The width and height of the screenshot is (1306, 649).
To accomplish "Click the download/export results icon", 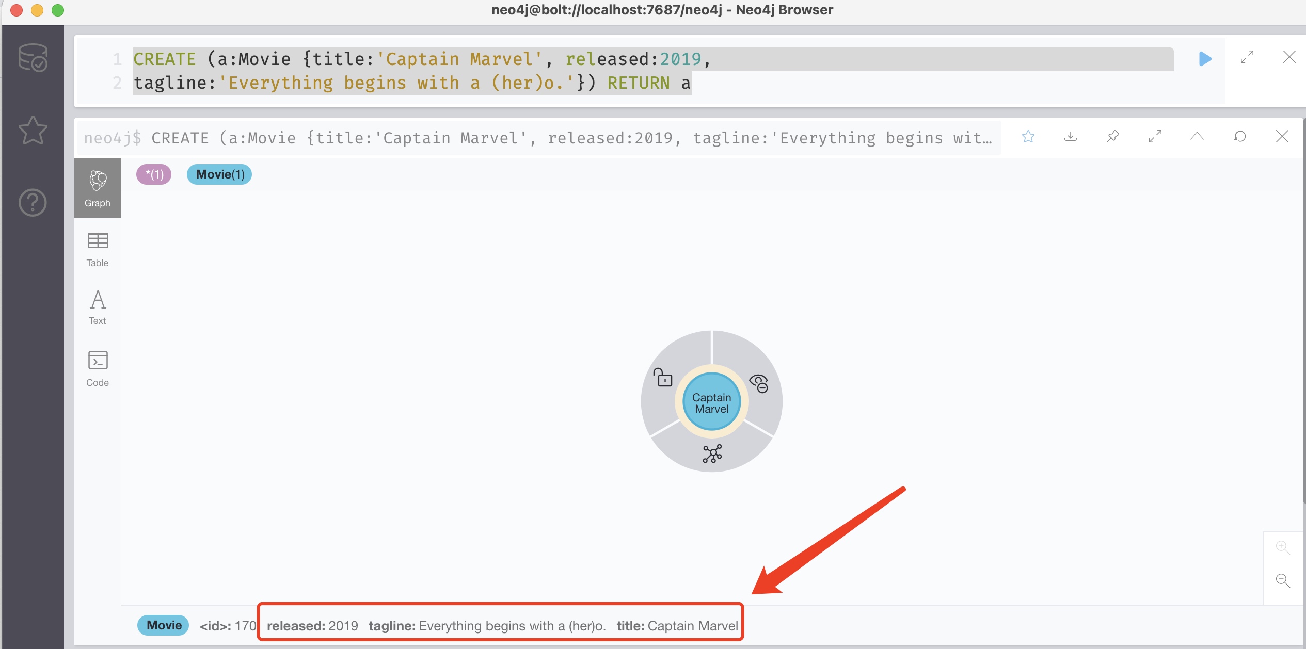I will click(x=1070, y=137).
